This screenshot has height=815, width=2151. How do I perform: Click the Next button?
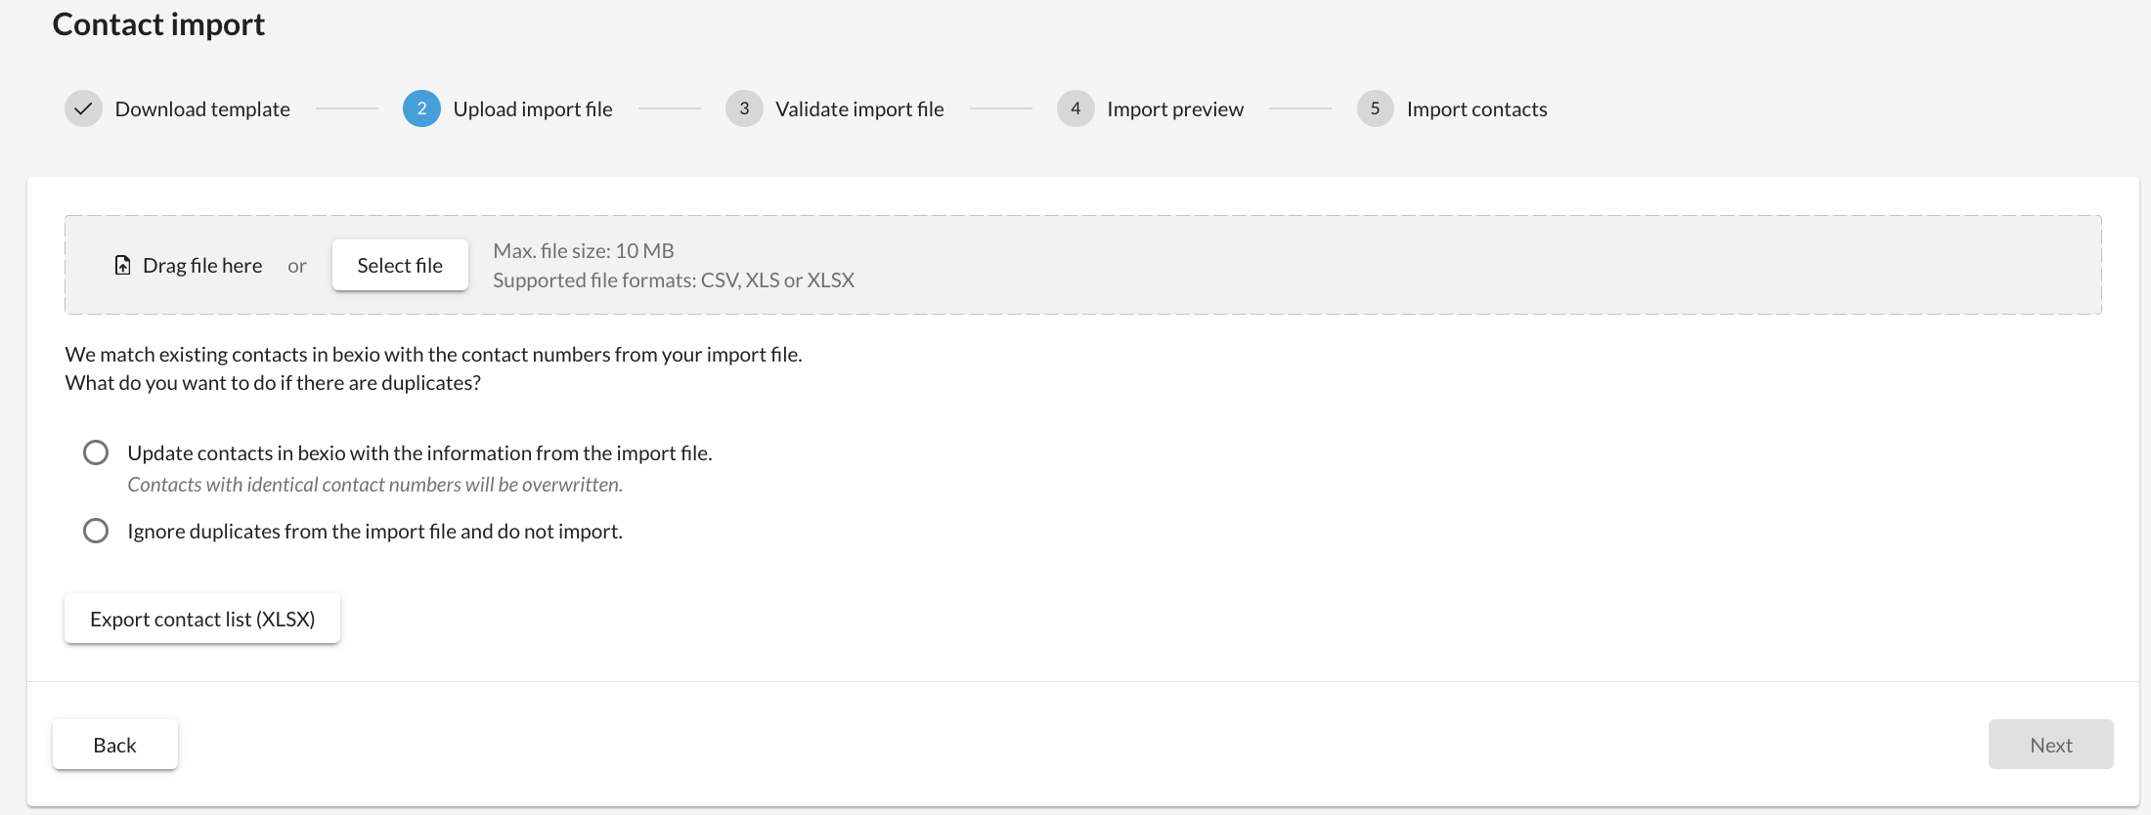point(2050,744)
